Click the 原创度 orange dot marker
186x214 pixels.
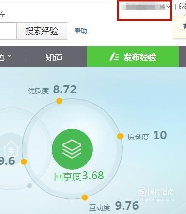pos(120,136)
